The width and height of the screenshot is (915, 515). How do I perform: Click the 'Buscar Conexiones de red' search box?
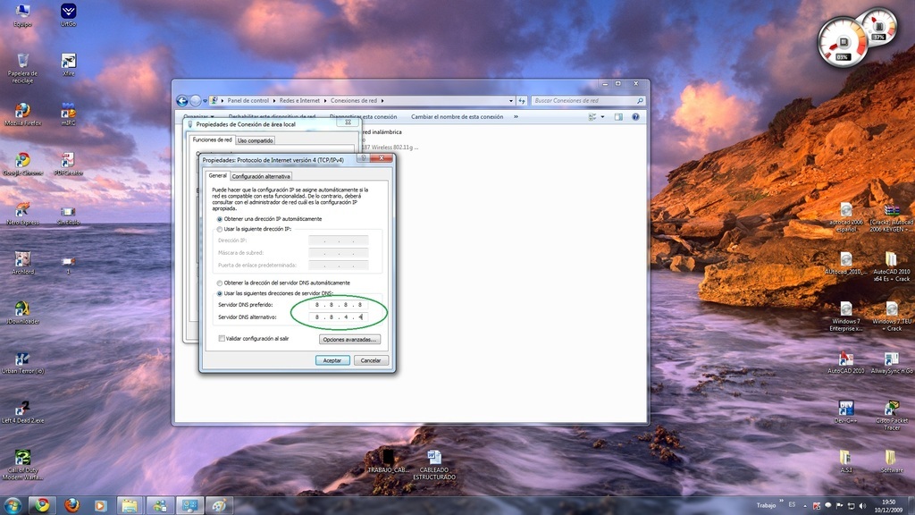[x=581, y=101]
